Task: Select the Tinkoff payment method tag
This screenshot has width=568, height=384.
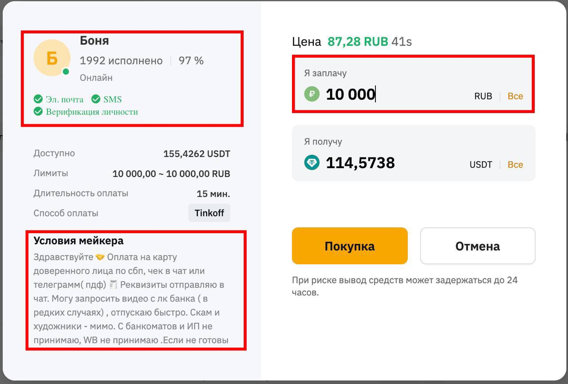Action: coord(209,213)
